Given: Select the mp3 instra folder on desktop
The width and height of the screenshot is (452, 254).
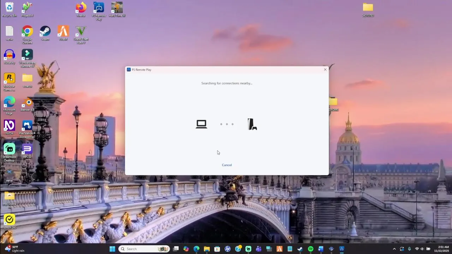Looking at the screenshot, I should pyautogui.click(x=10, y=199).
